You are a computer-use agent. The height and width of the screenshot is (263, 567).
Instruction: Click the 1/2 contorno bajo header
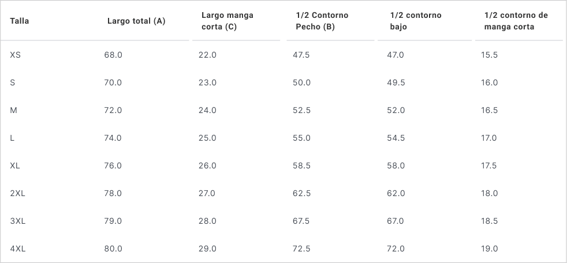click(414, 21)
